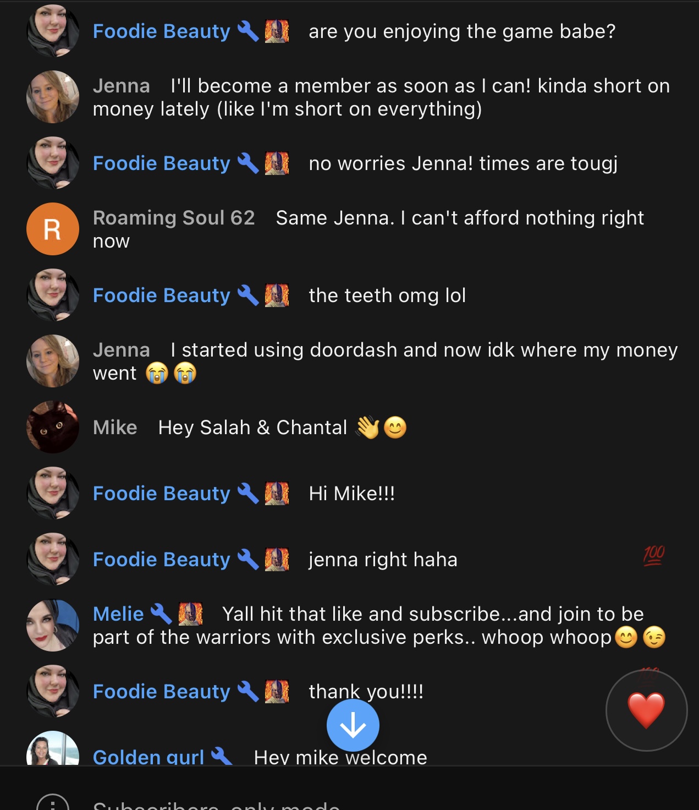Click the wrench icon beside Golden gurl
Image resolution: width=699 pixels, height=810 pixels.
coord(222,756)
